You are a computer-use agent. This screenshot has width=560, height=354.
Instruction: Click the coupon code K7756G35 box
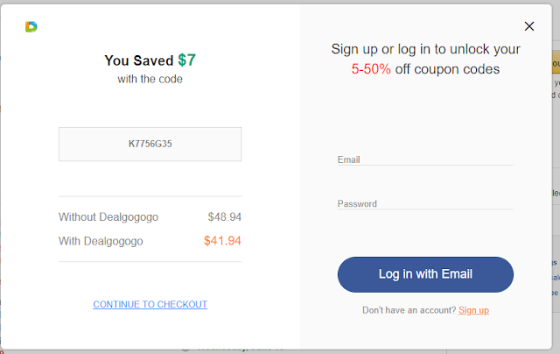click(150, 145)
